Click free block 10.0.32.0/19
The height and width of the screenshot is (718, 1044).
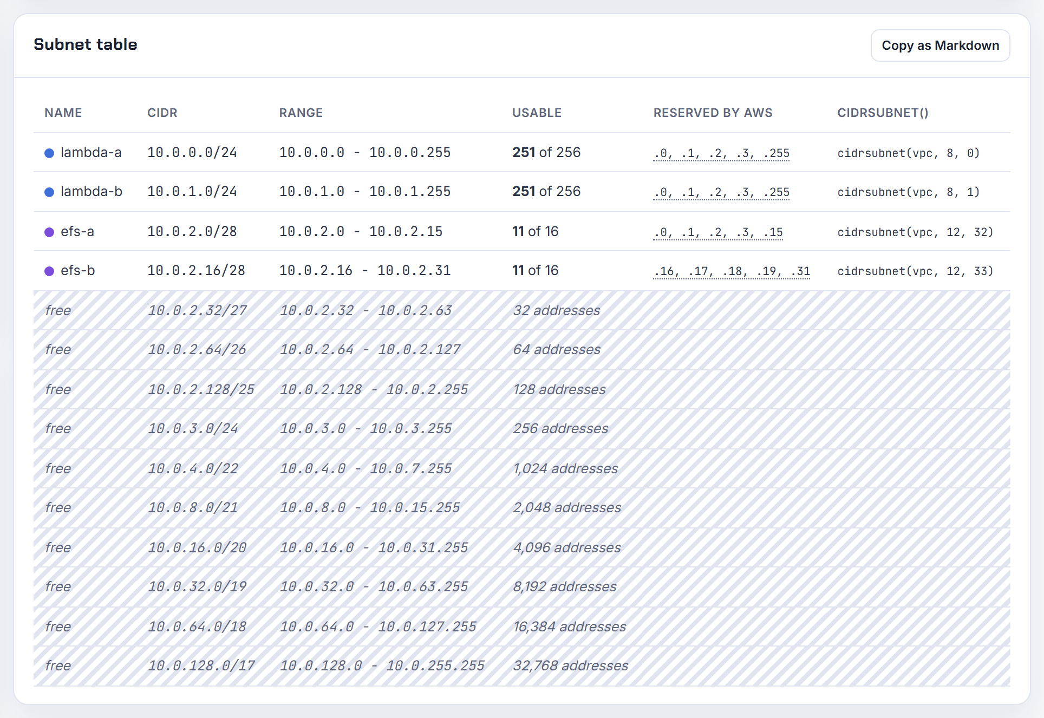coord(522,587)
